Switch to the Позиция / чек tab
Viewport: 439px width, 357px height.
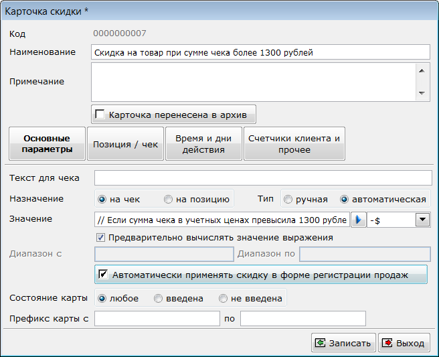pyautogui.click(x=125, y=144)
